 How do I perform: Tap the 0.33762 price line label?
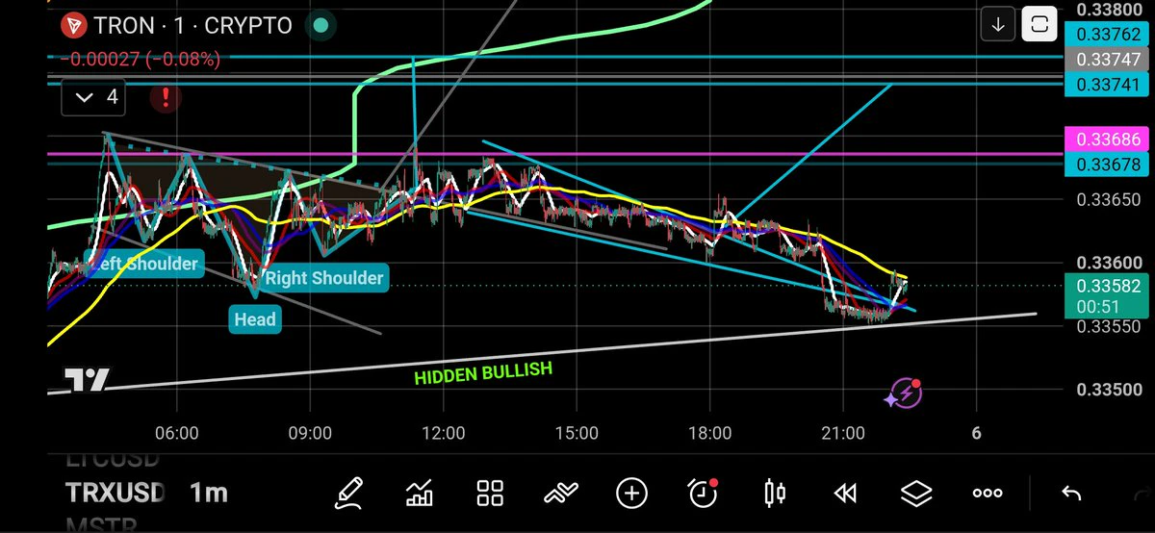click(1109, 35)
